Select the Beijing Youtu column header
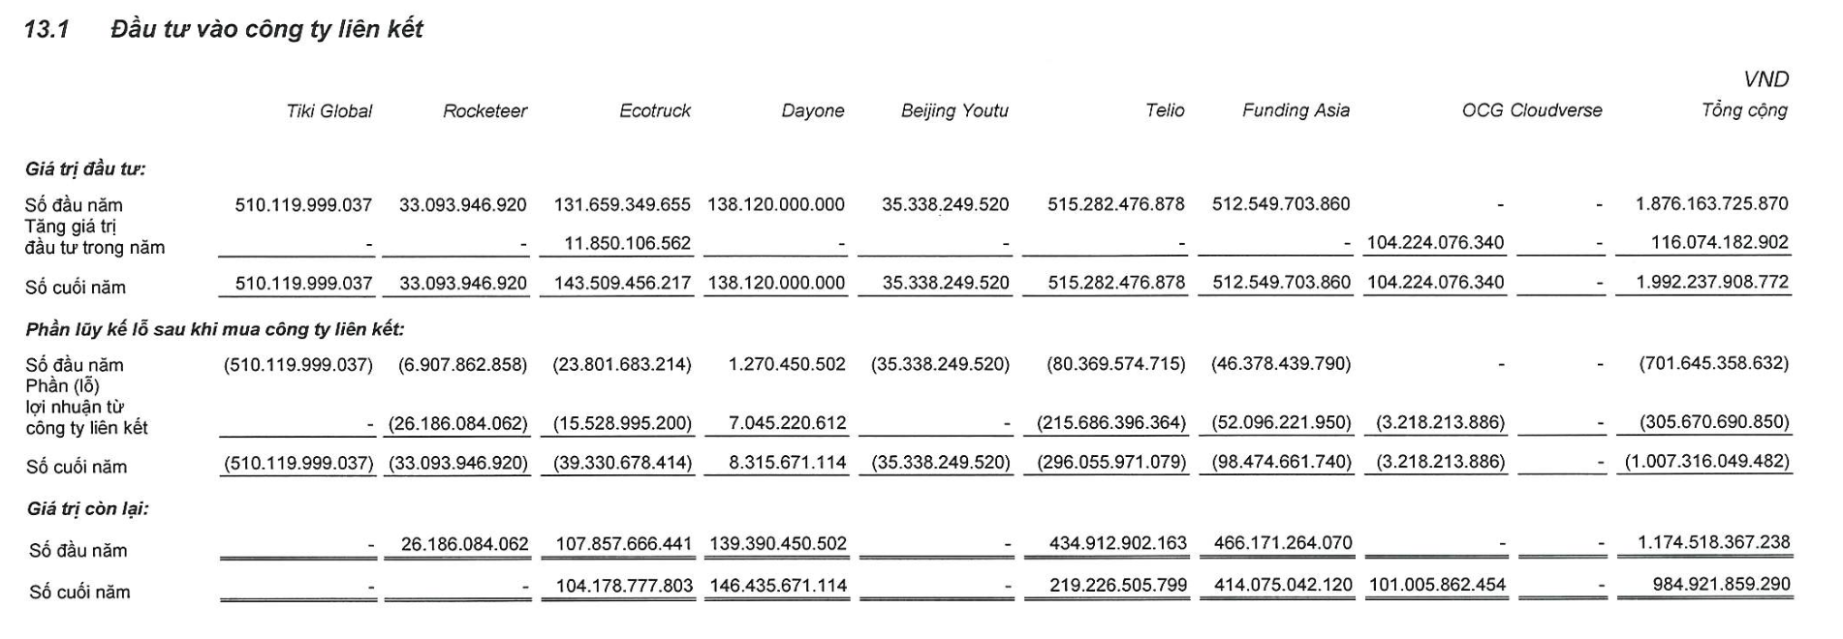 coord(954,111)
